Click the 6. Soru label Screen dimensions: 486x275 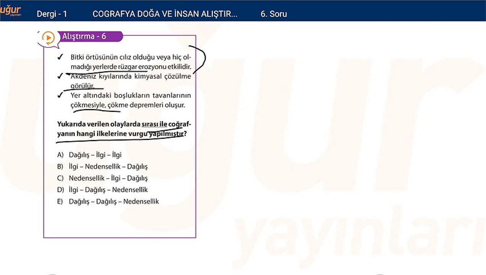(274, 14)
